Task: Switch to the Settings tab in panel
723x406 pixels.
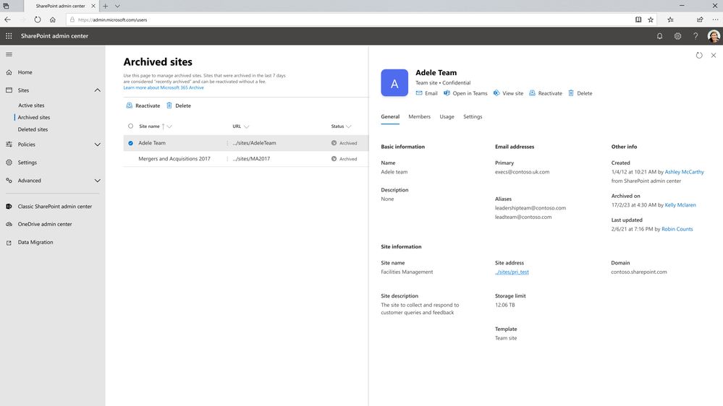Action: point(473,117)
